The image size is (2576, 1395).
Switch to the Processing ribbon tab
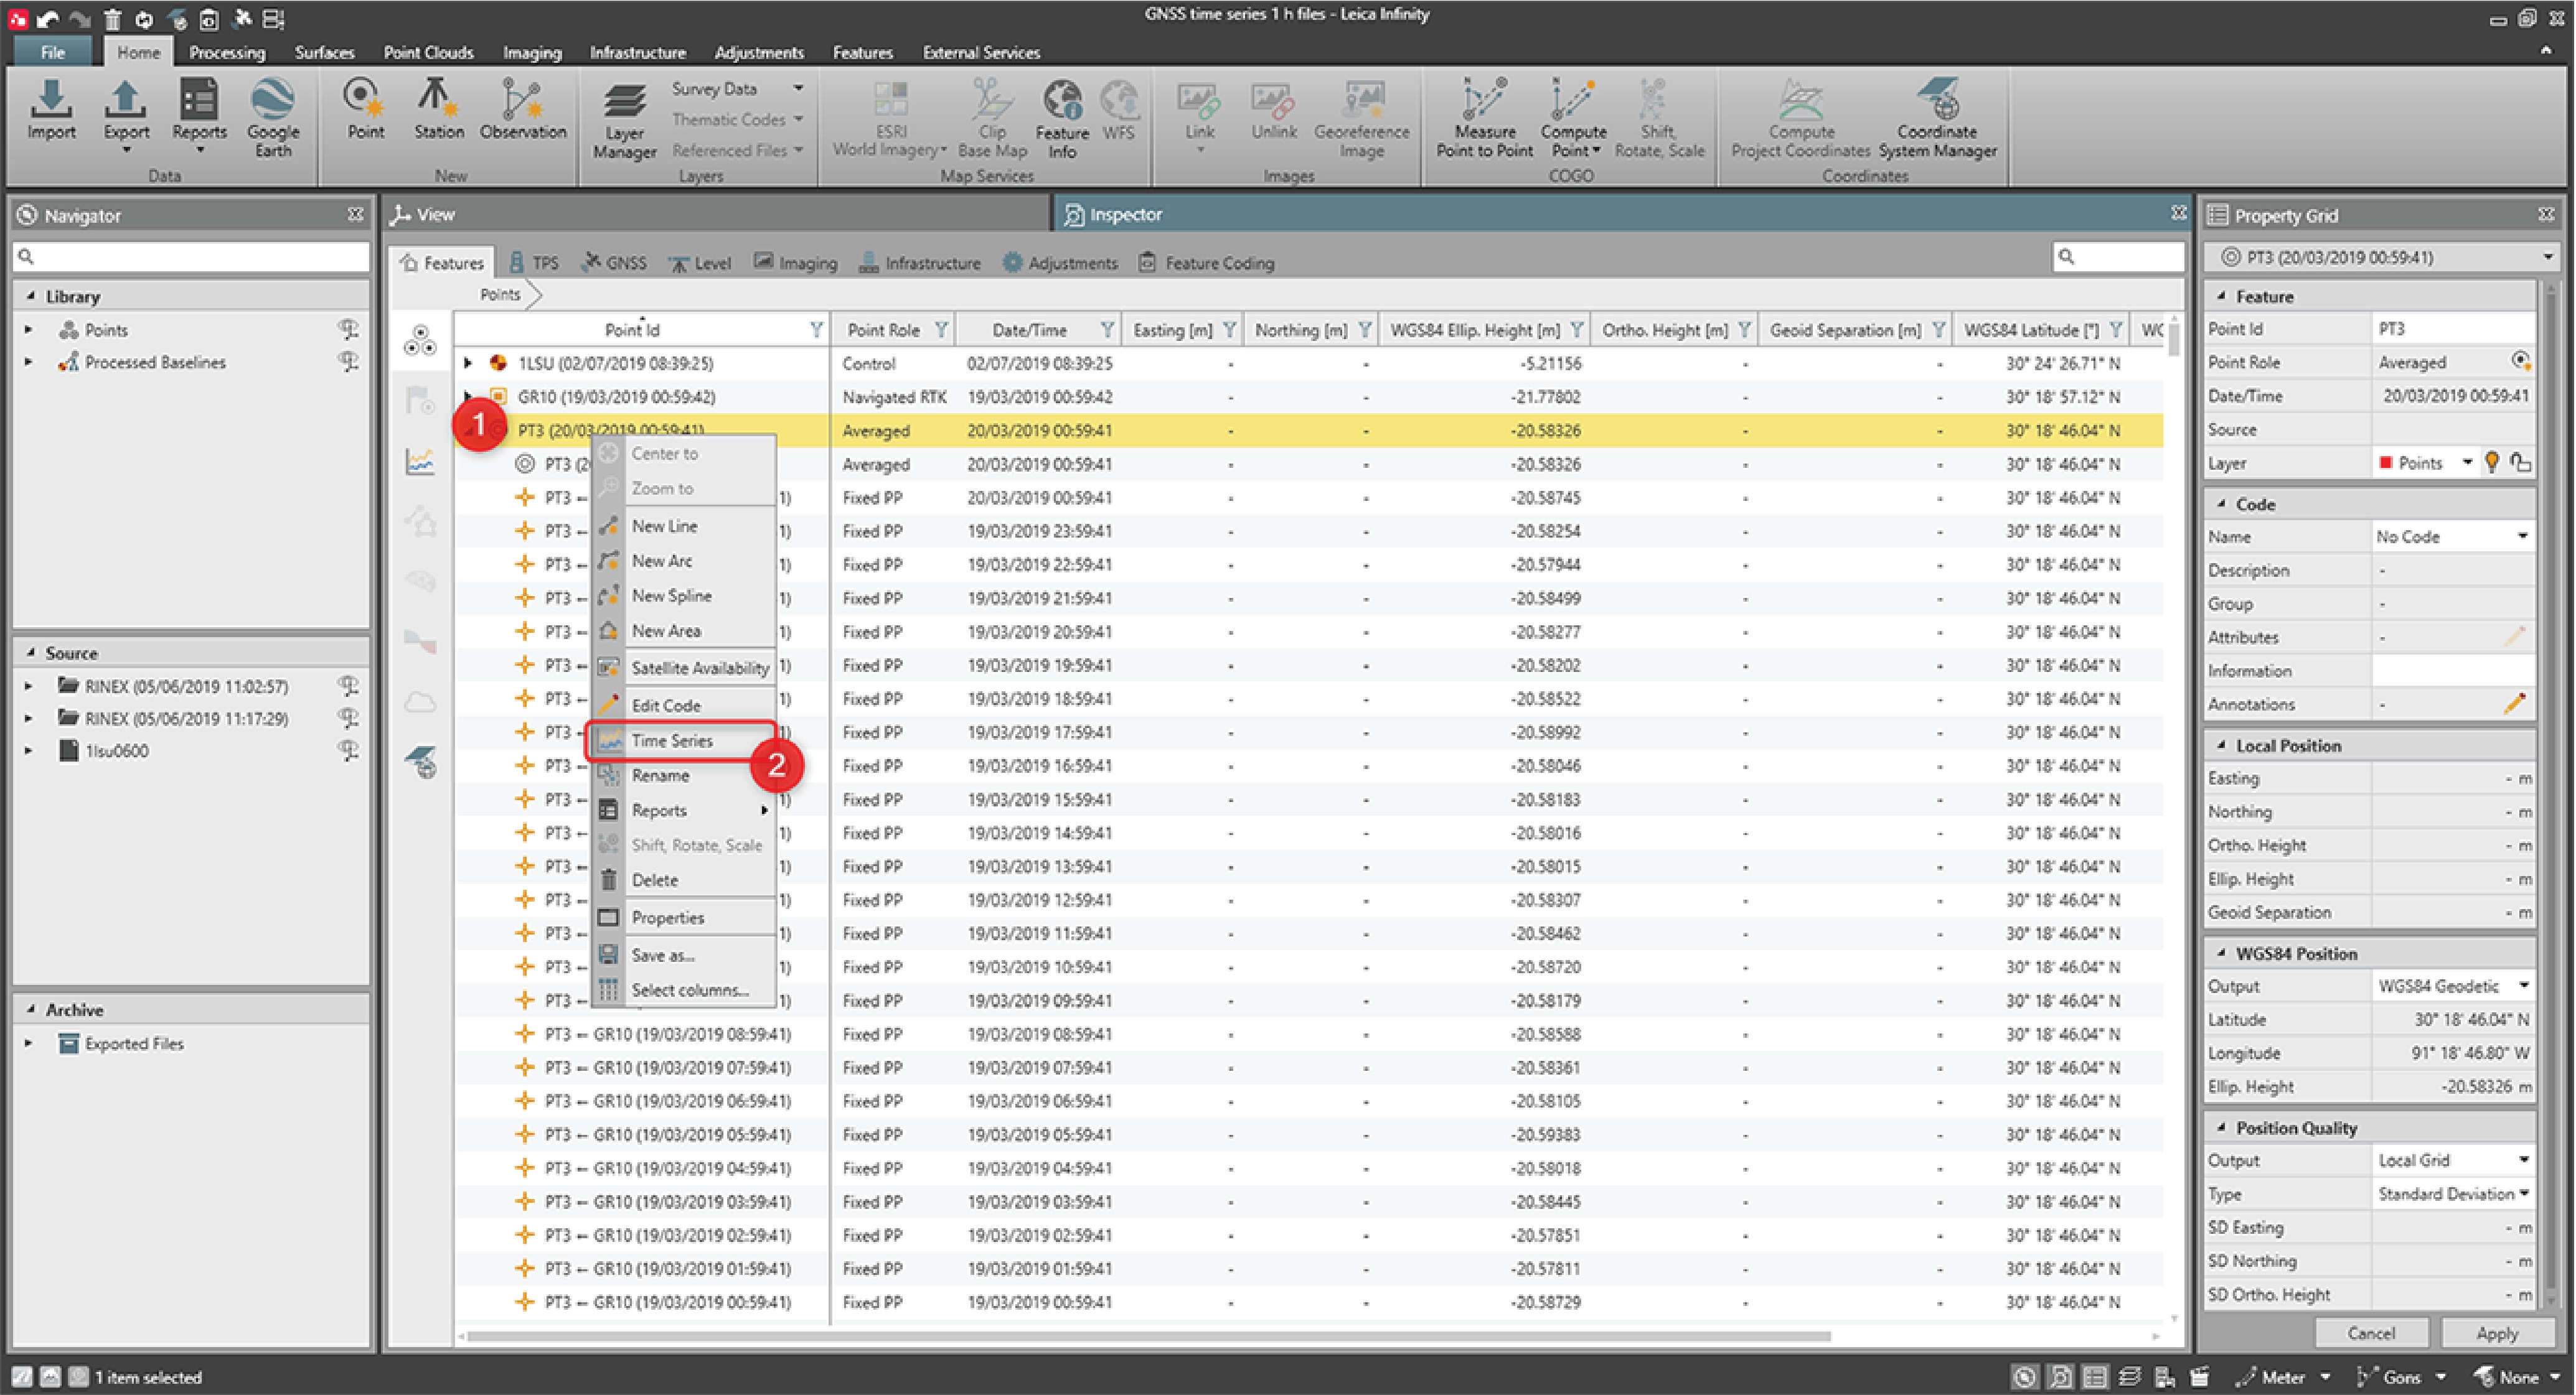click(227, 52)
